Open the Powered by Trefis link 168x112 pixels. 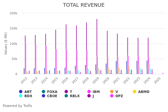click(17, 106)
